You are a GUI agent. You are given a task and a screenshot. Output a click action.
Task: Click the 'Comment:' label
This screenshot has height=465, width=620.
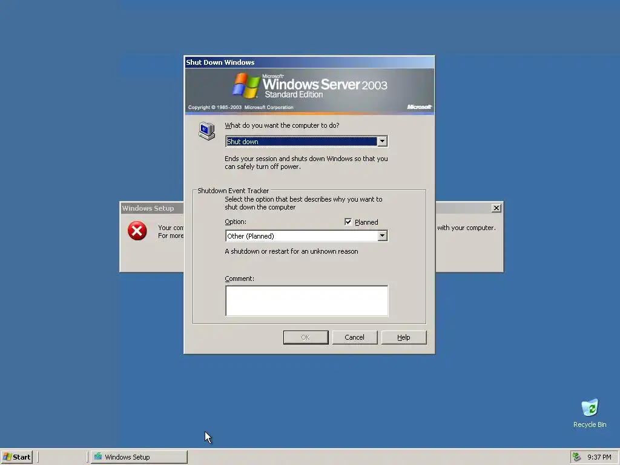click(x=239, y=279)
